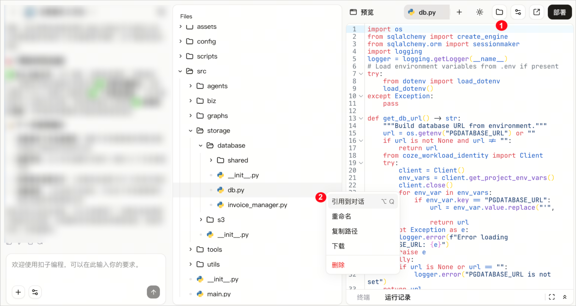Screen dimensions: 576x306
Task: Click the plus attachment button in chat box
Action: point(18,292)
